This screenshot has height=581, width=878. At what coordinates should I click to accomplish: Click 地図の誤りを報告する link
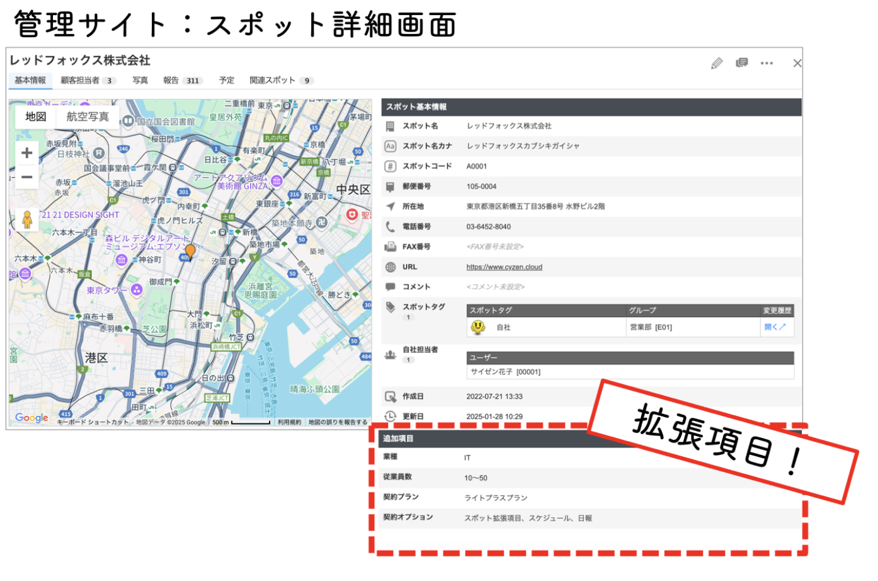pos(338,422)
